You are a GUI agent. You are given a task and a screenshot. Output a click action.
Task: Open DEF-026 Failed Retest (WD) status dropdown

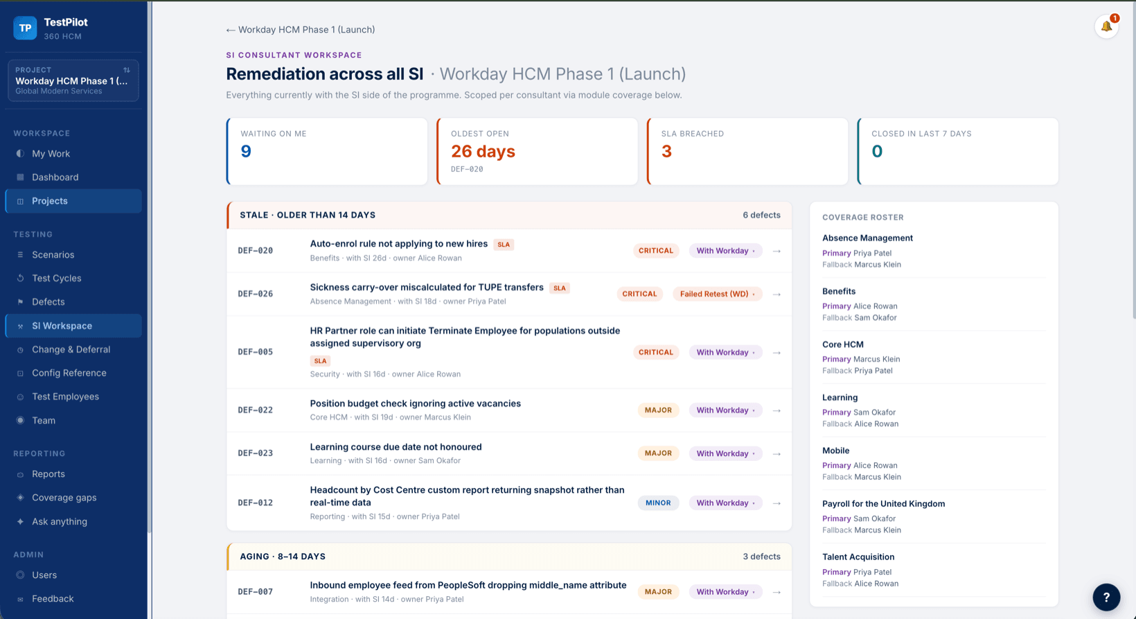[x=717, y=294]
